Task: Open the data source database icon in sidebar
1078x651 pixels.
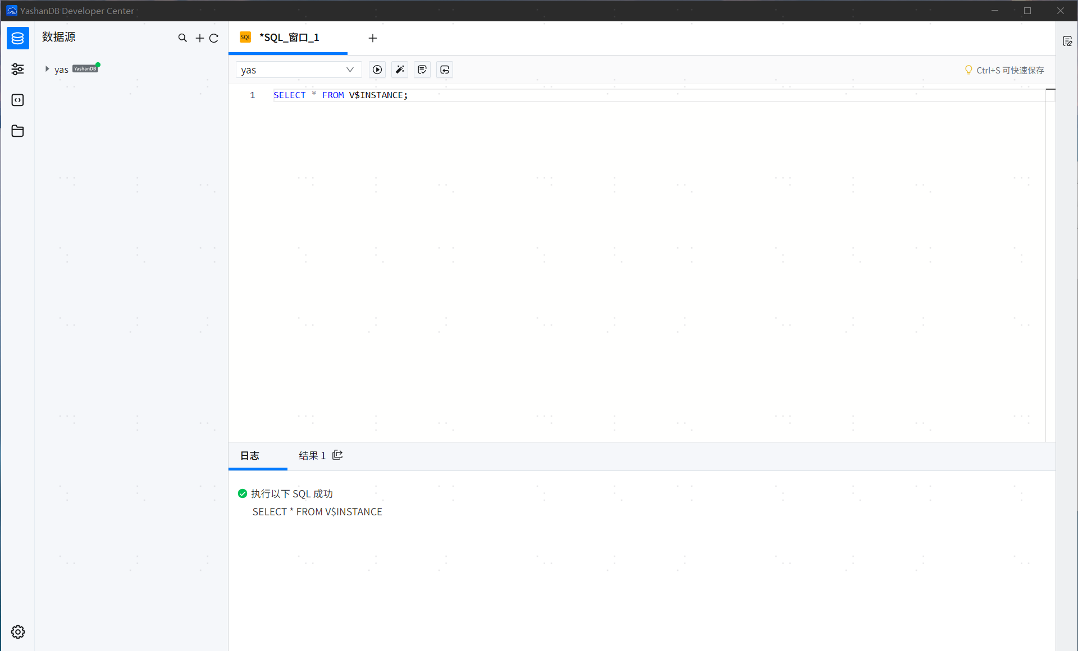Action: coord(18,38)
